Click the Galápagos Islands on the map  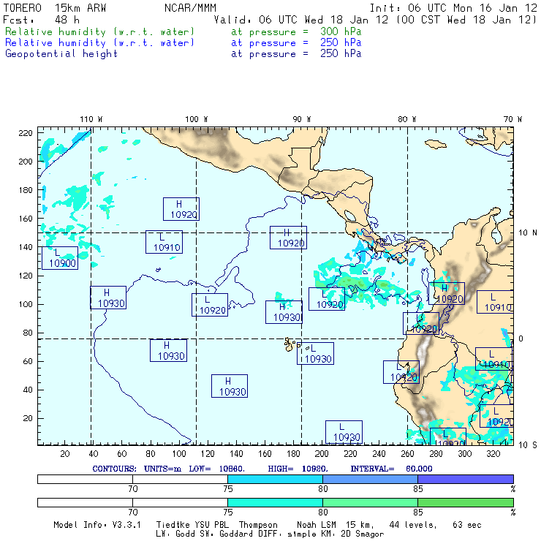289,344
